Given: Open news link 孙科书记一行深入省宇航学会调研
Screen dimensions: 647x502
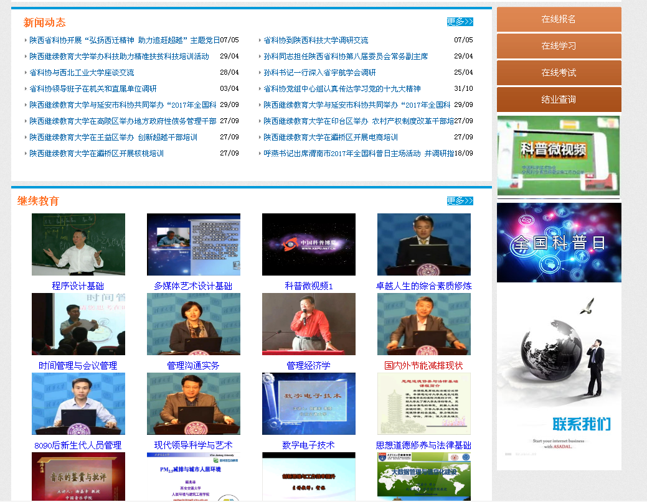Looking at the screenshot, I should [319, 73].
